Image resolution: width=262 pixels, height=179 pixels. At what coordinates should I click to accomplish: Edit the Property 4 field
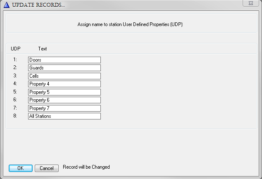pos(64,84)
